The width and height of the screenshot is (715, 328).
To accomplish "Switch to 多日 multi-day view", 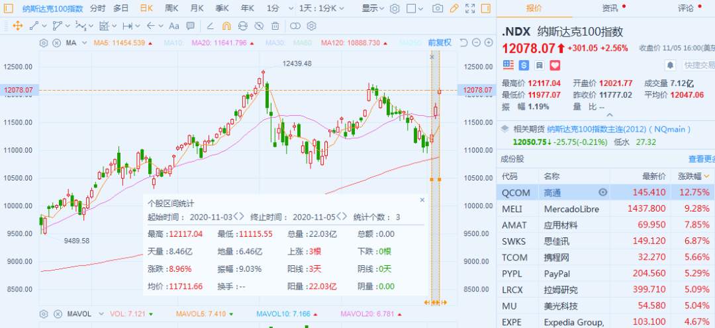I will coord(121,8).
